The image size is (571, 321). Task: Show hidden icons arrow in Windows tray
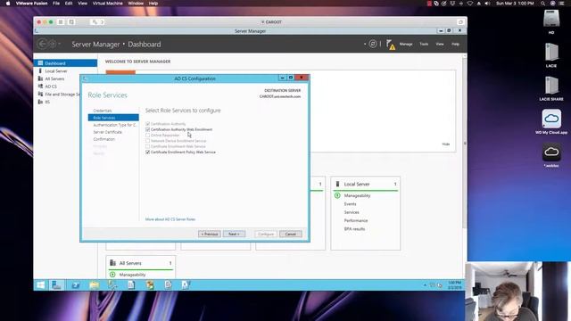425,285
